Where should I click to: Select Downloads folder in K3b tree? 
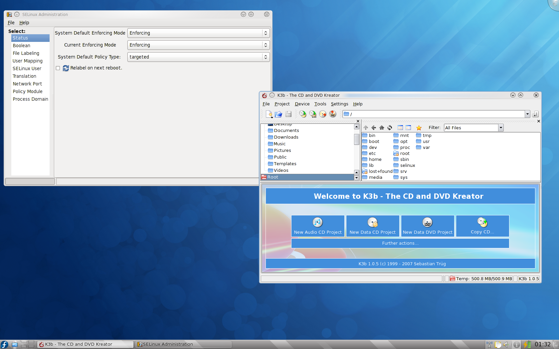pos(283,137)
